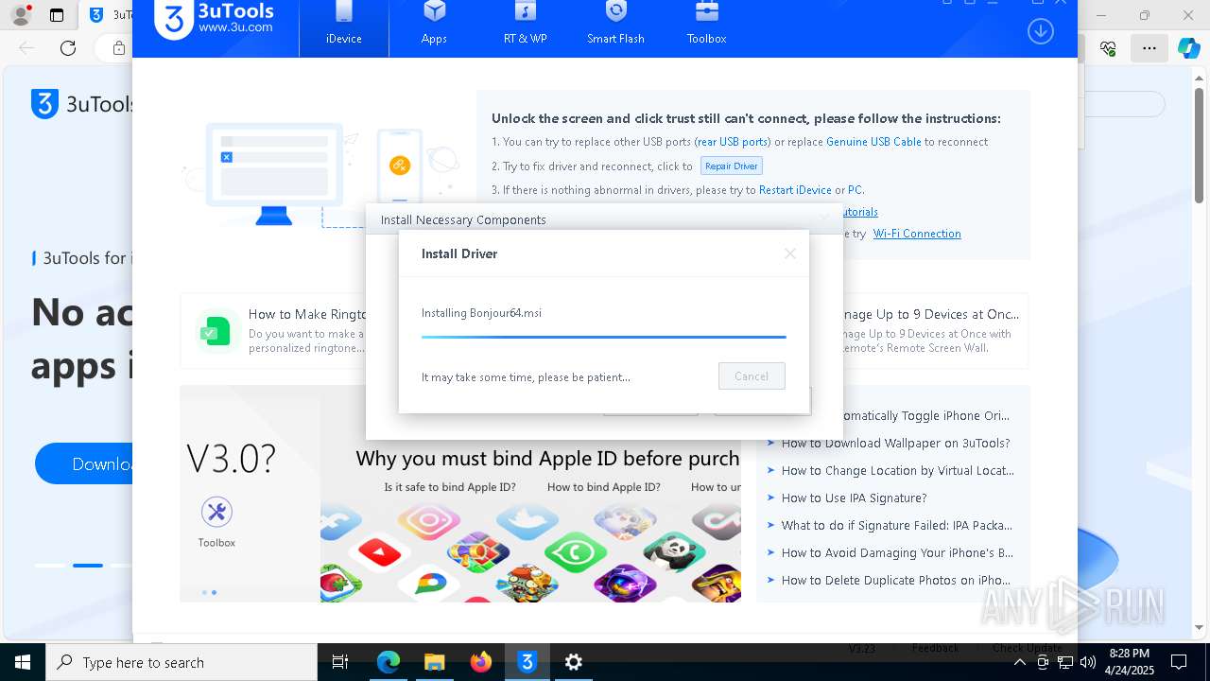Open How to Avoid Damaging Your iPhone's Battery article

pyautogui.click(x=897, y=553)
